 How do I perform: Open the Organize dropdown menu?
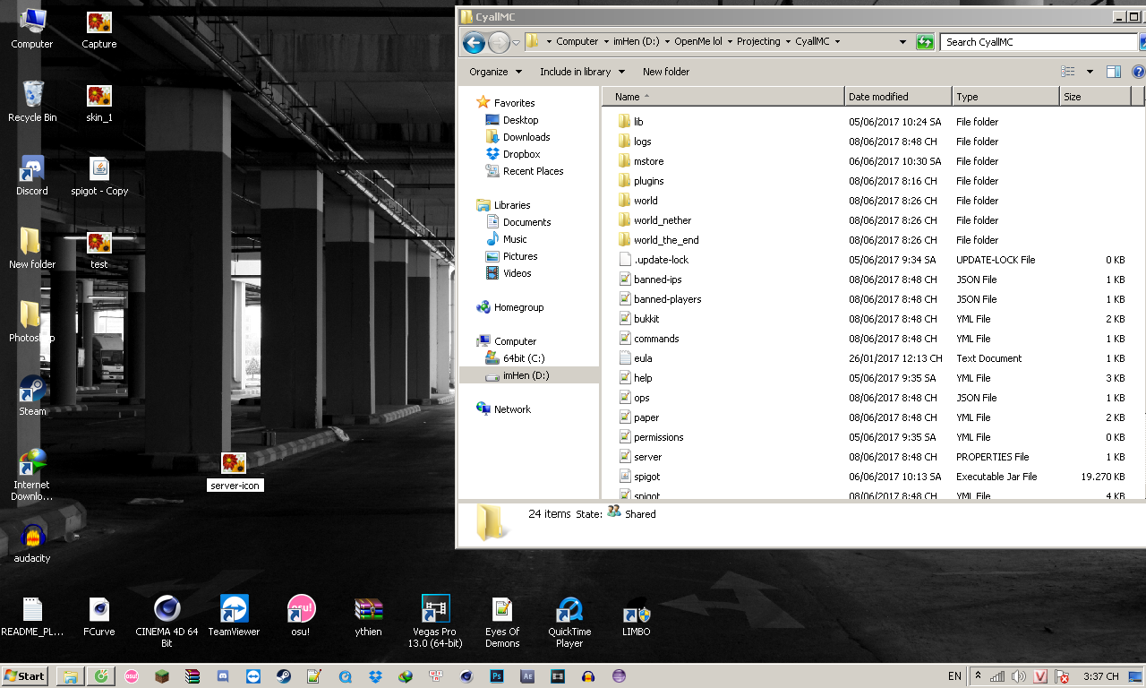(495, 72)
